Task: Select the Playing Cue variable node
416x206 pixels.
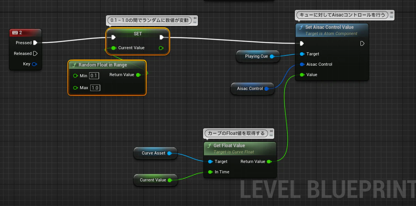Action: coord(258,56)
